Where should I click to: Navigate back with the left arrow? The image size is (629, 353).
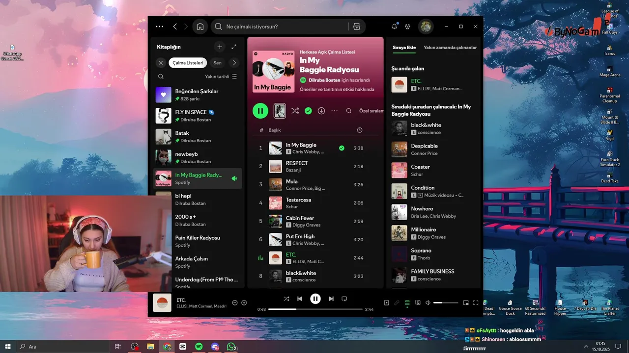click(175, 26)
